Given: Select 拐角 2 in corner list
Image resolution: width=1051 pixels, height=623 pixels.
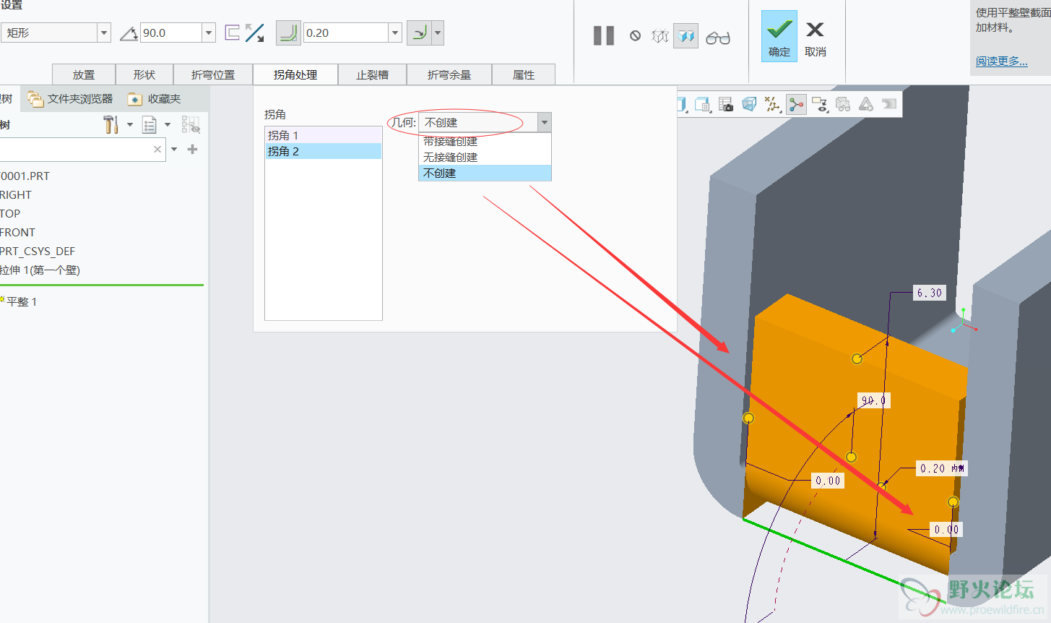Looking at the screenshot, I should tap(323, 151).
